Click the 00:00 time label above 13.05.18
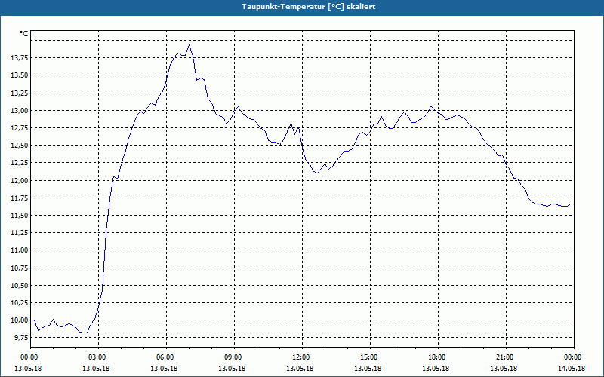 click(31, 357)
